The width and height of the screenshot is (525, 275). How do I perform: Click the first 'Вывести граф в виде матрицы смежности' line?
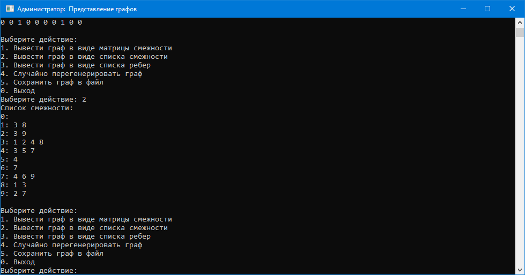pos(86,48)
